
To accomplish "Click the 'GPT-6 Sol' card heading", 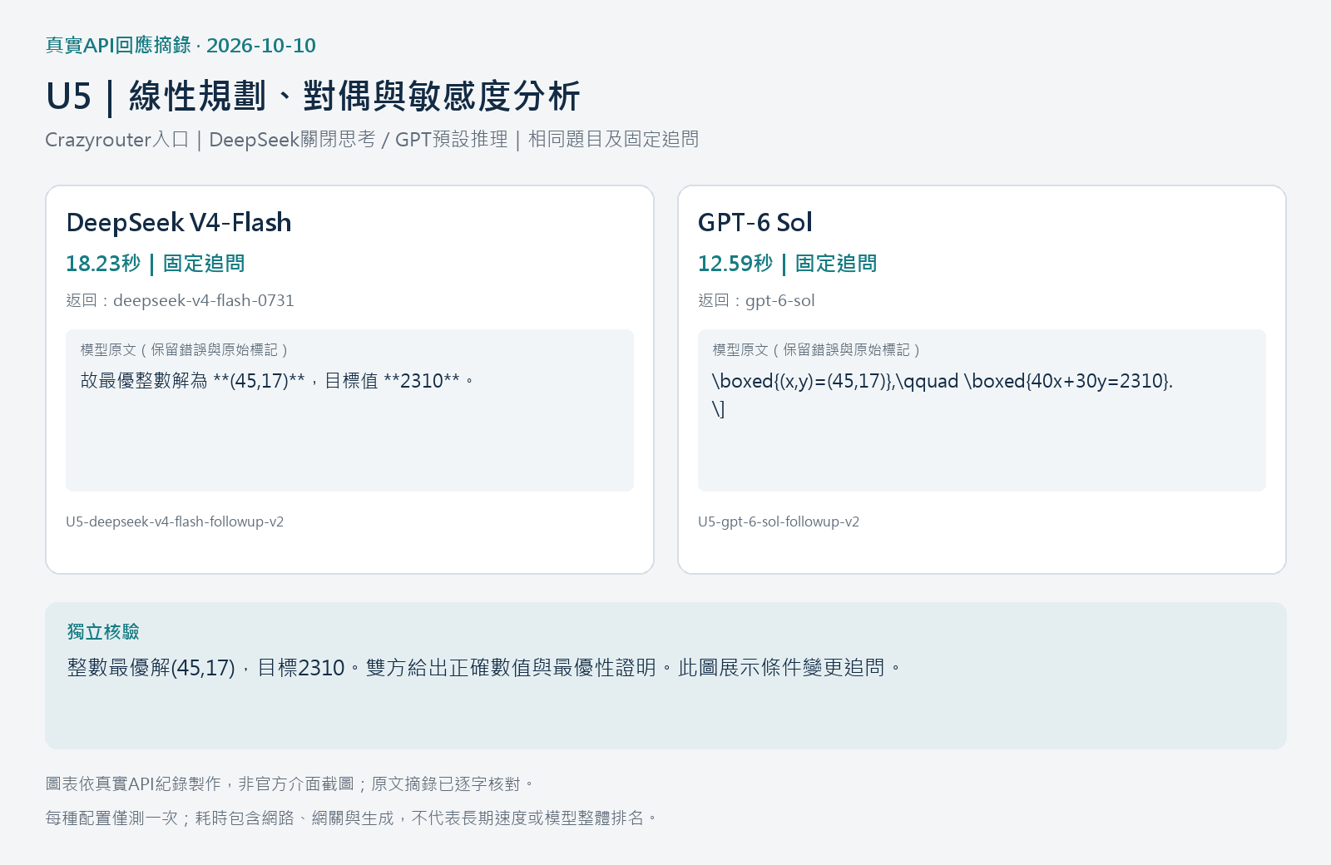I will [755, 222].
